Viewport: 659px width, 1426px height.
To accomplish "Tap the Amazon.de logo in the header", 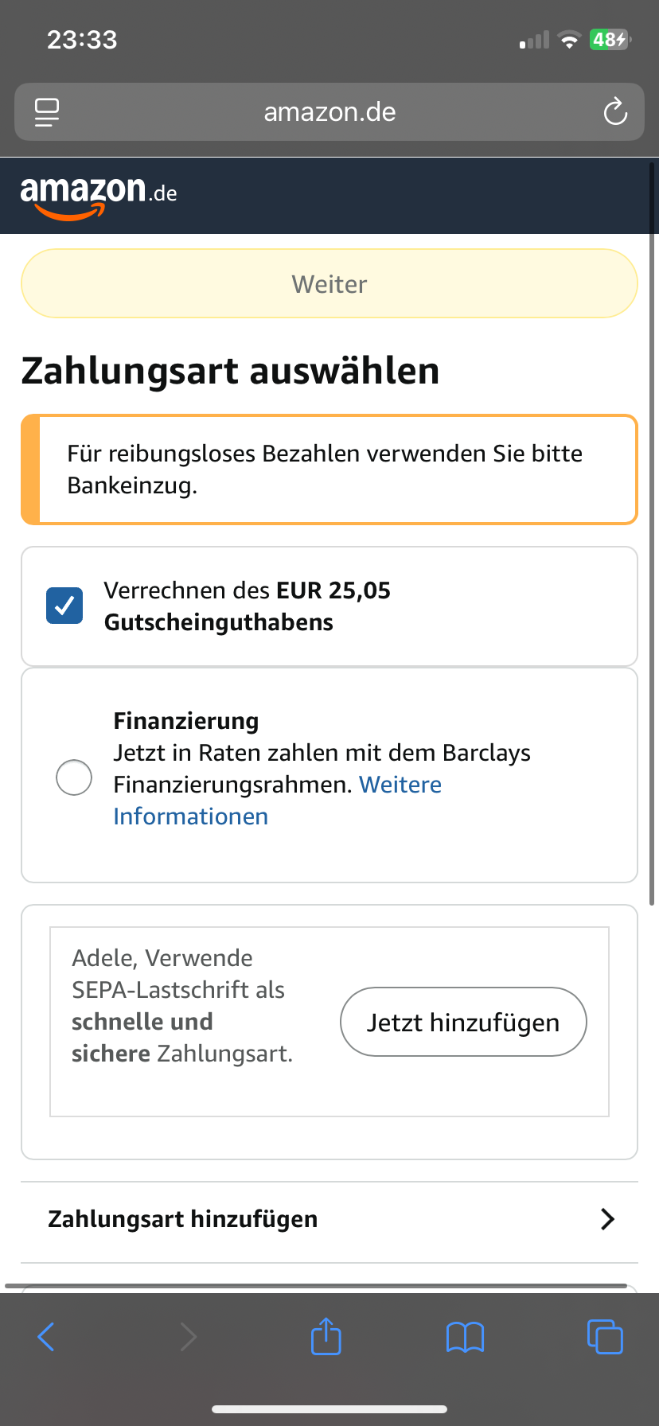I will (96, 195).
